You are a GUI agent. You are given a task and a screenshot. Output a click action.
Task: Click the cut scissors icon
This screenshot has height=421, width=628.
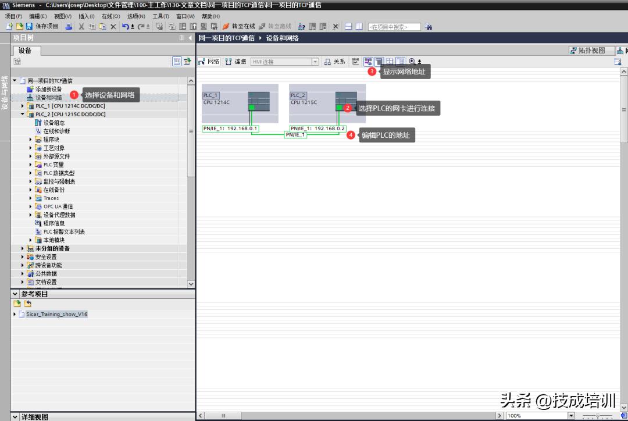81,26
